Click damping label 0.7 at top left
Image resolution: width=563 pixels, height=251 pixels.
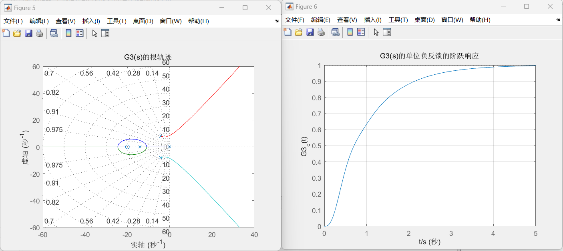tap(49, 73)
